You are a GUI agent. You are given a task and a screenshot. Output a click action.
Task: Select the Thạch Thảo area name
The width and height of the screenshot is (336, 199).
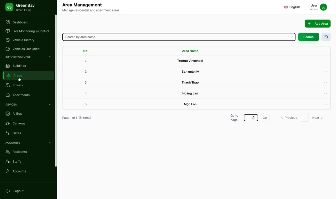(190, 83)
